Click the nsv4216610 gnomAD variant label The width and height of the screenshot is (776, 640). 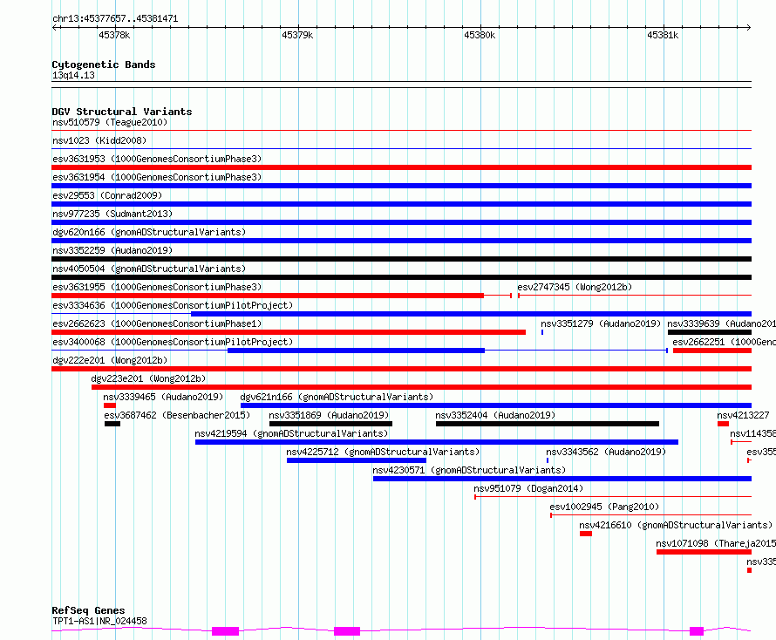coord(676,525)
